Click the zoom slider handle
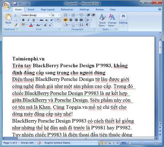Viewport: 164px width, 147px height. coord(142,142)
